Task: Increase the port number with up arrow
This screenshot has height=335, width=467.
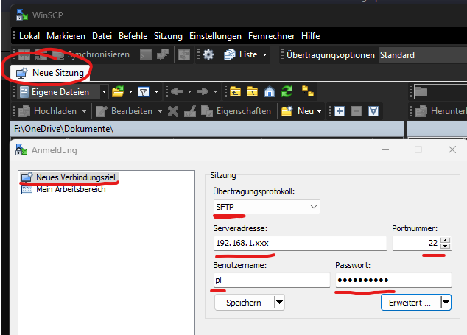Action: pos(445,241)
